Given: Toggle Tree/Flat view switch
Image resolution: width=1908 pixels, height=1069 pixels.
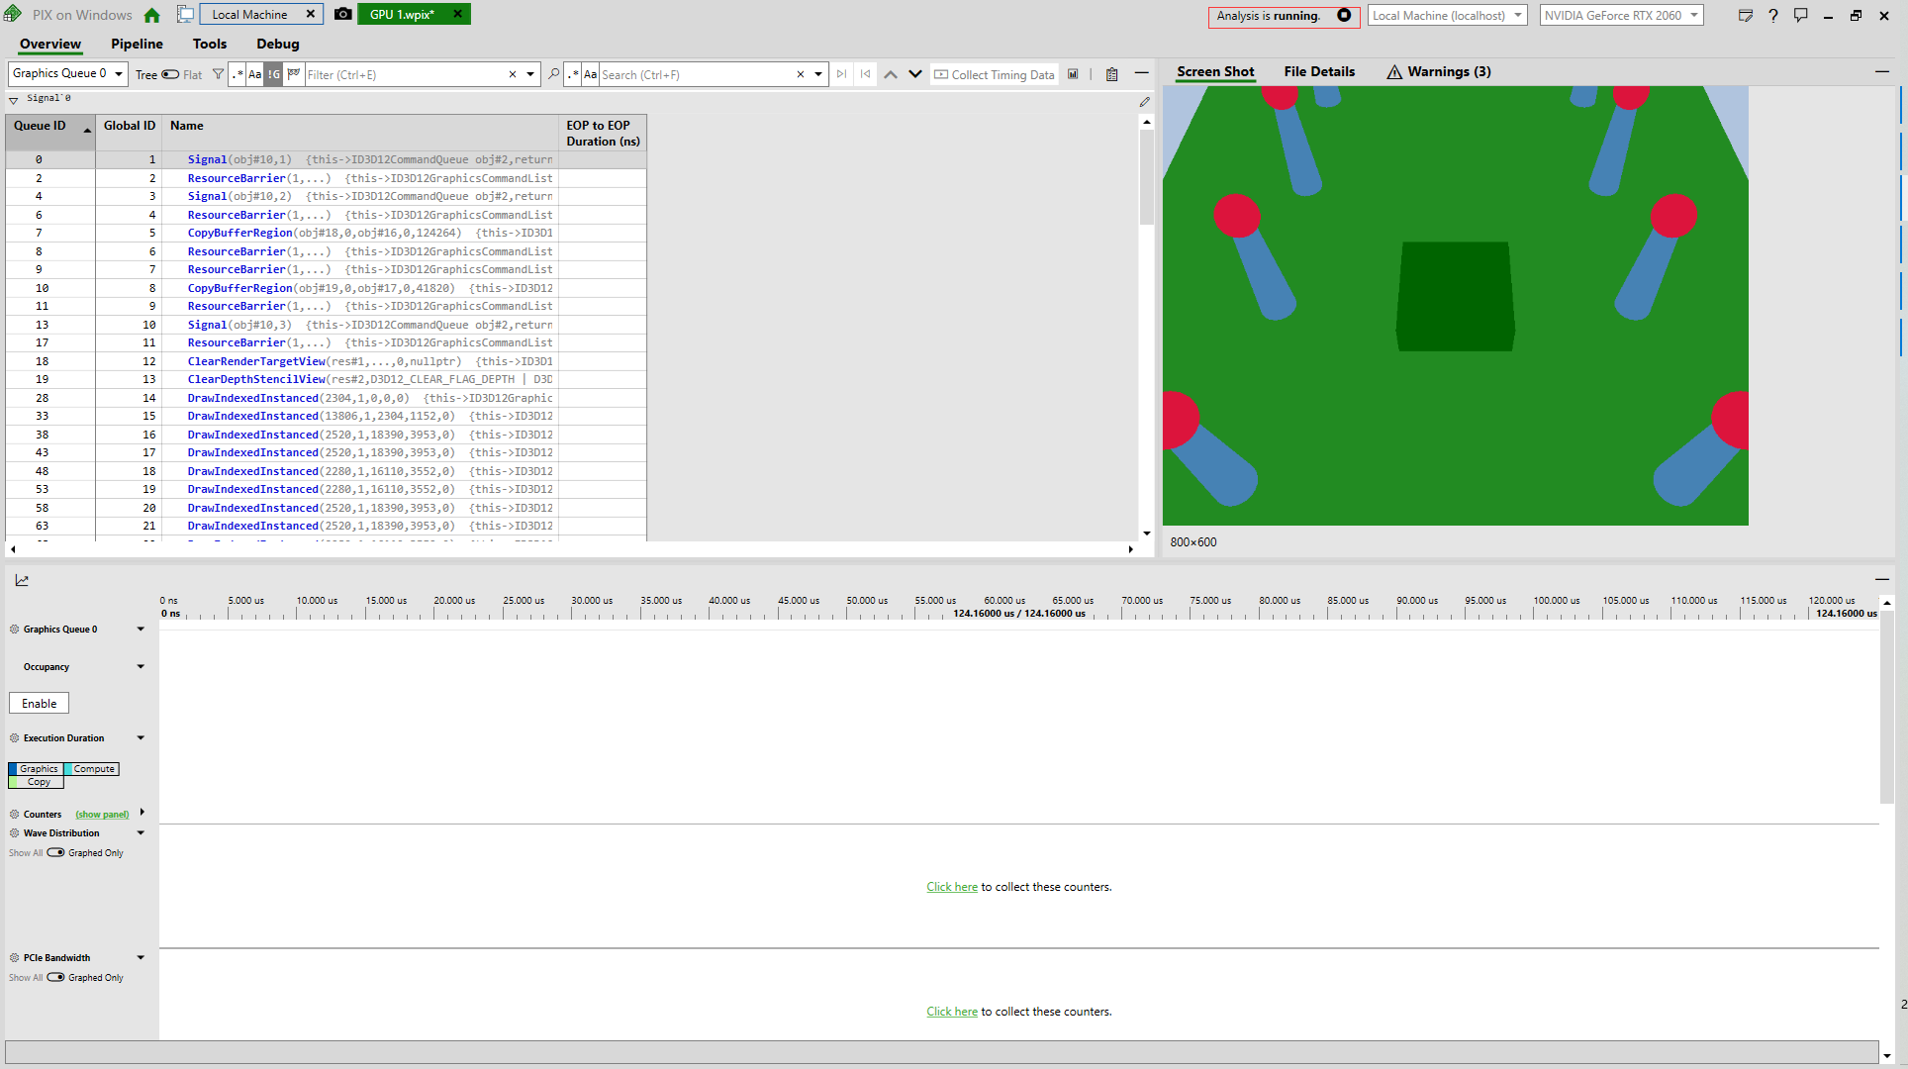Looking at the screenshot, I should tap(170, 74).
